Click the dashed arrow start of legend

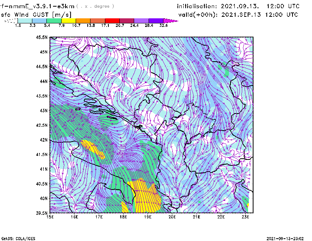[x=11, y=21]
